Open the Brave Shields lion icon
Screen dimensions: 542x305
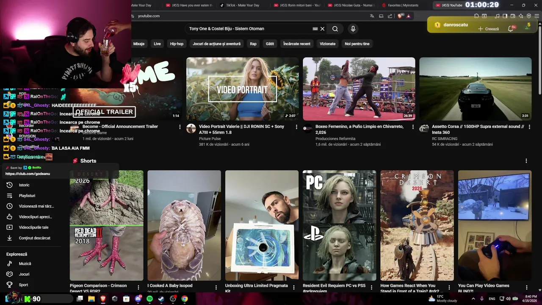pos(401,16)
